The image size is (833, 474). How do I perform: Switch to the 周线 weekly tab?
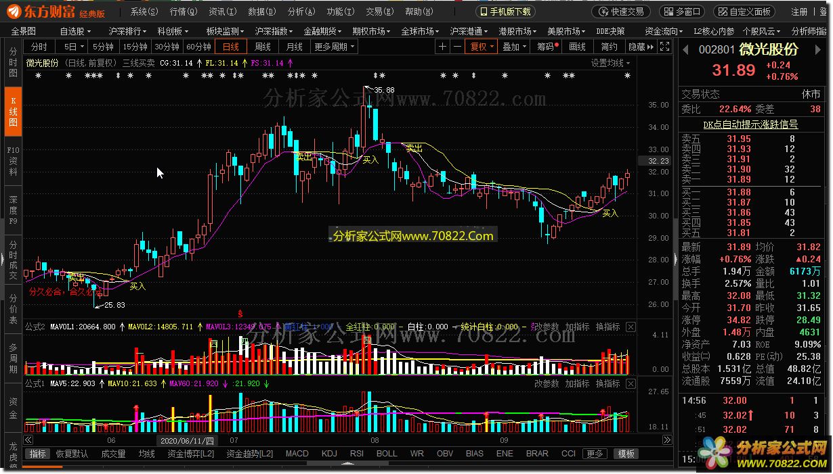(x=263, y=47)
